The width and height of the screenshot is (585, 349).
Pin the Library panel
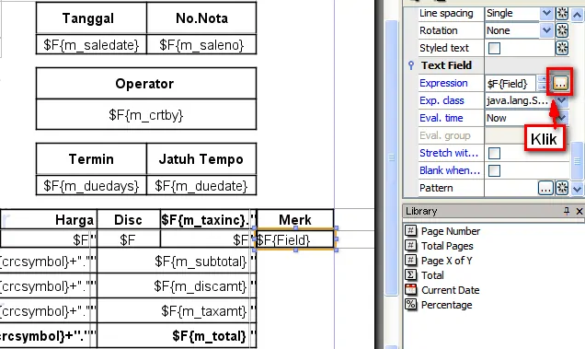tap(567, 211)
